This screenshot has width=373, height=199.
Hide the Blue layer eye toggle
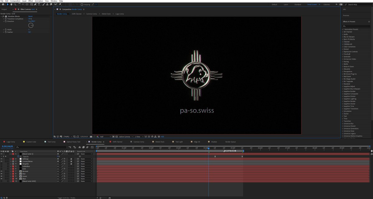click(2, 179)
